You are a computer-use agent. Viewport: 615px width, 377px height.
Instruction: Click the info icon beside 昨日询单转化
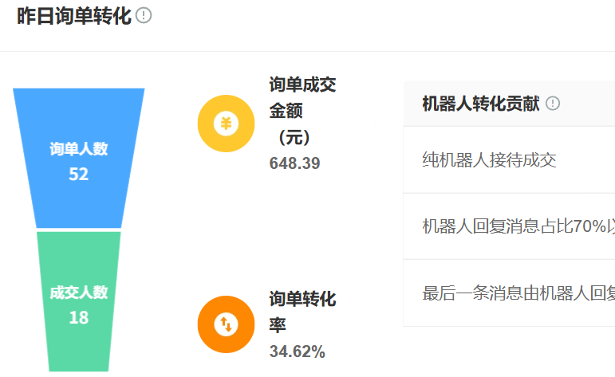(x=144, y=16)
